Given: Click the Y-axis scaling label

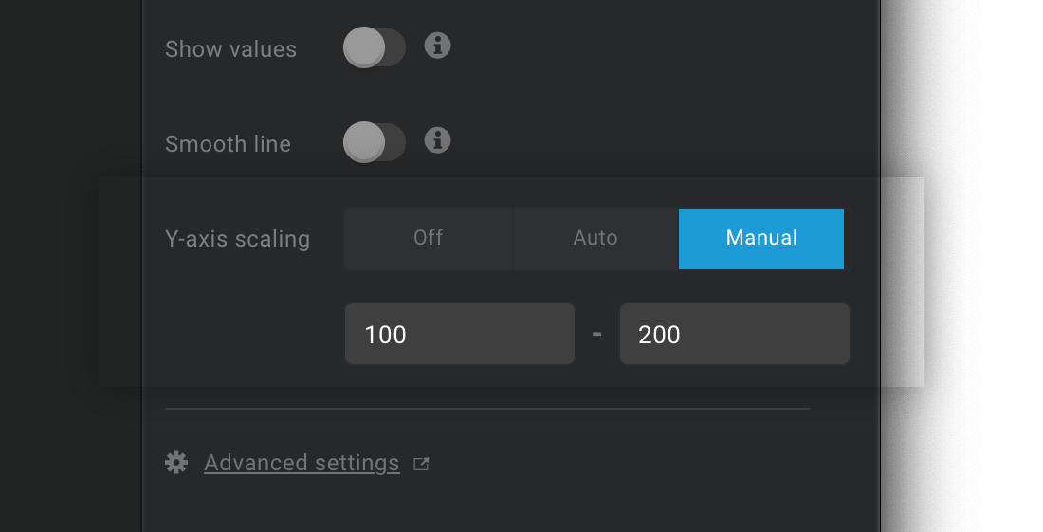Looking at the screenshot, I should pyautogui.click(x=237, y=239).
